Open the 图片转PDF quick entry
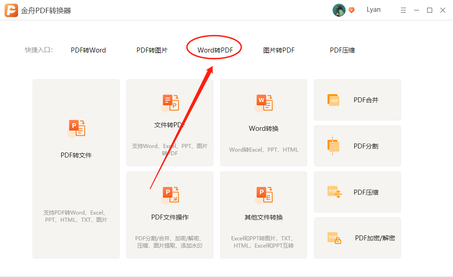 [279, 50]
